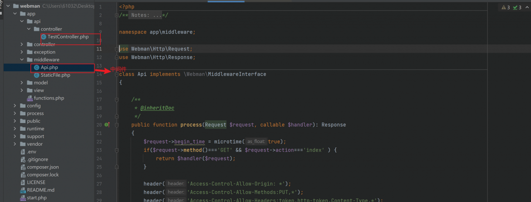The image size is (531, 202).
Task: Fold the Notes doc comment at line 2
Action: 117,15
